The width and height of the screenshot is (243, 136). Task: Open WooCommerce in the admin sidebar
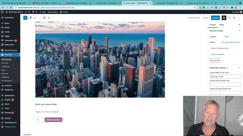10,50
